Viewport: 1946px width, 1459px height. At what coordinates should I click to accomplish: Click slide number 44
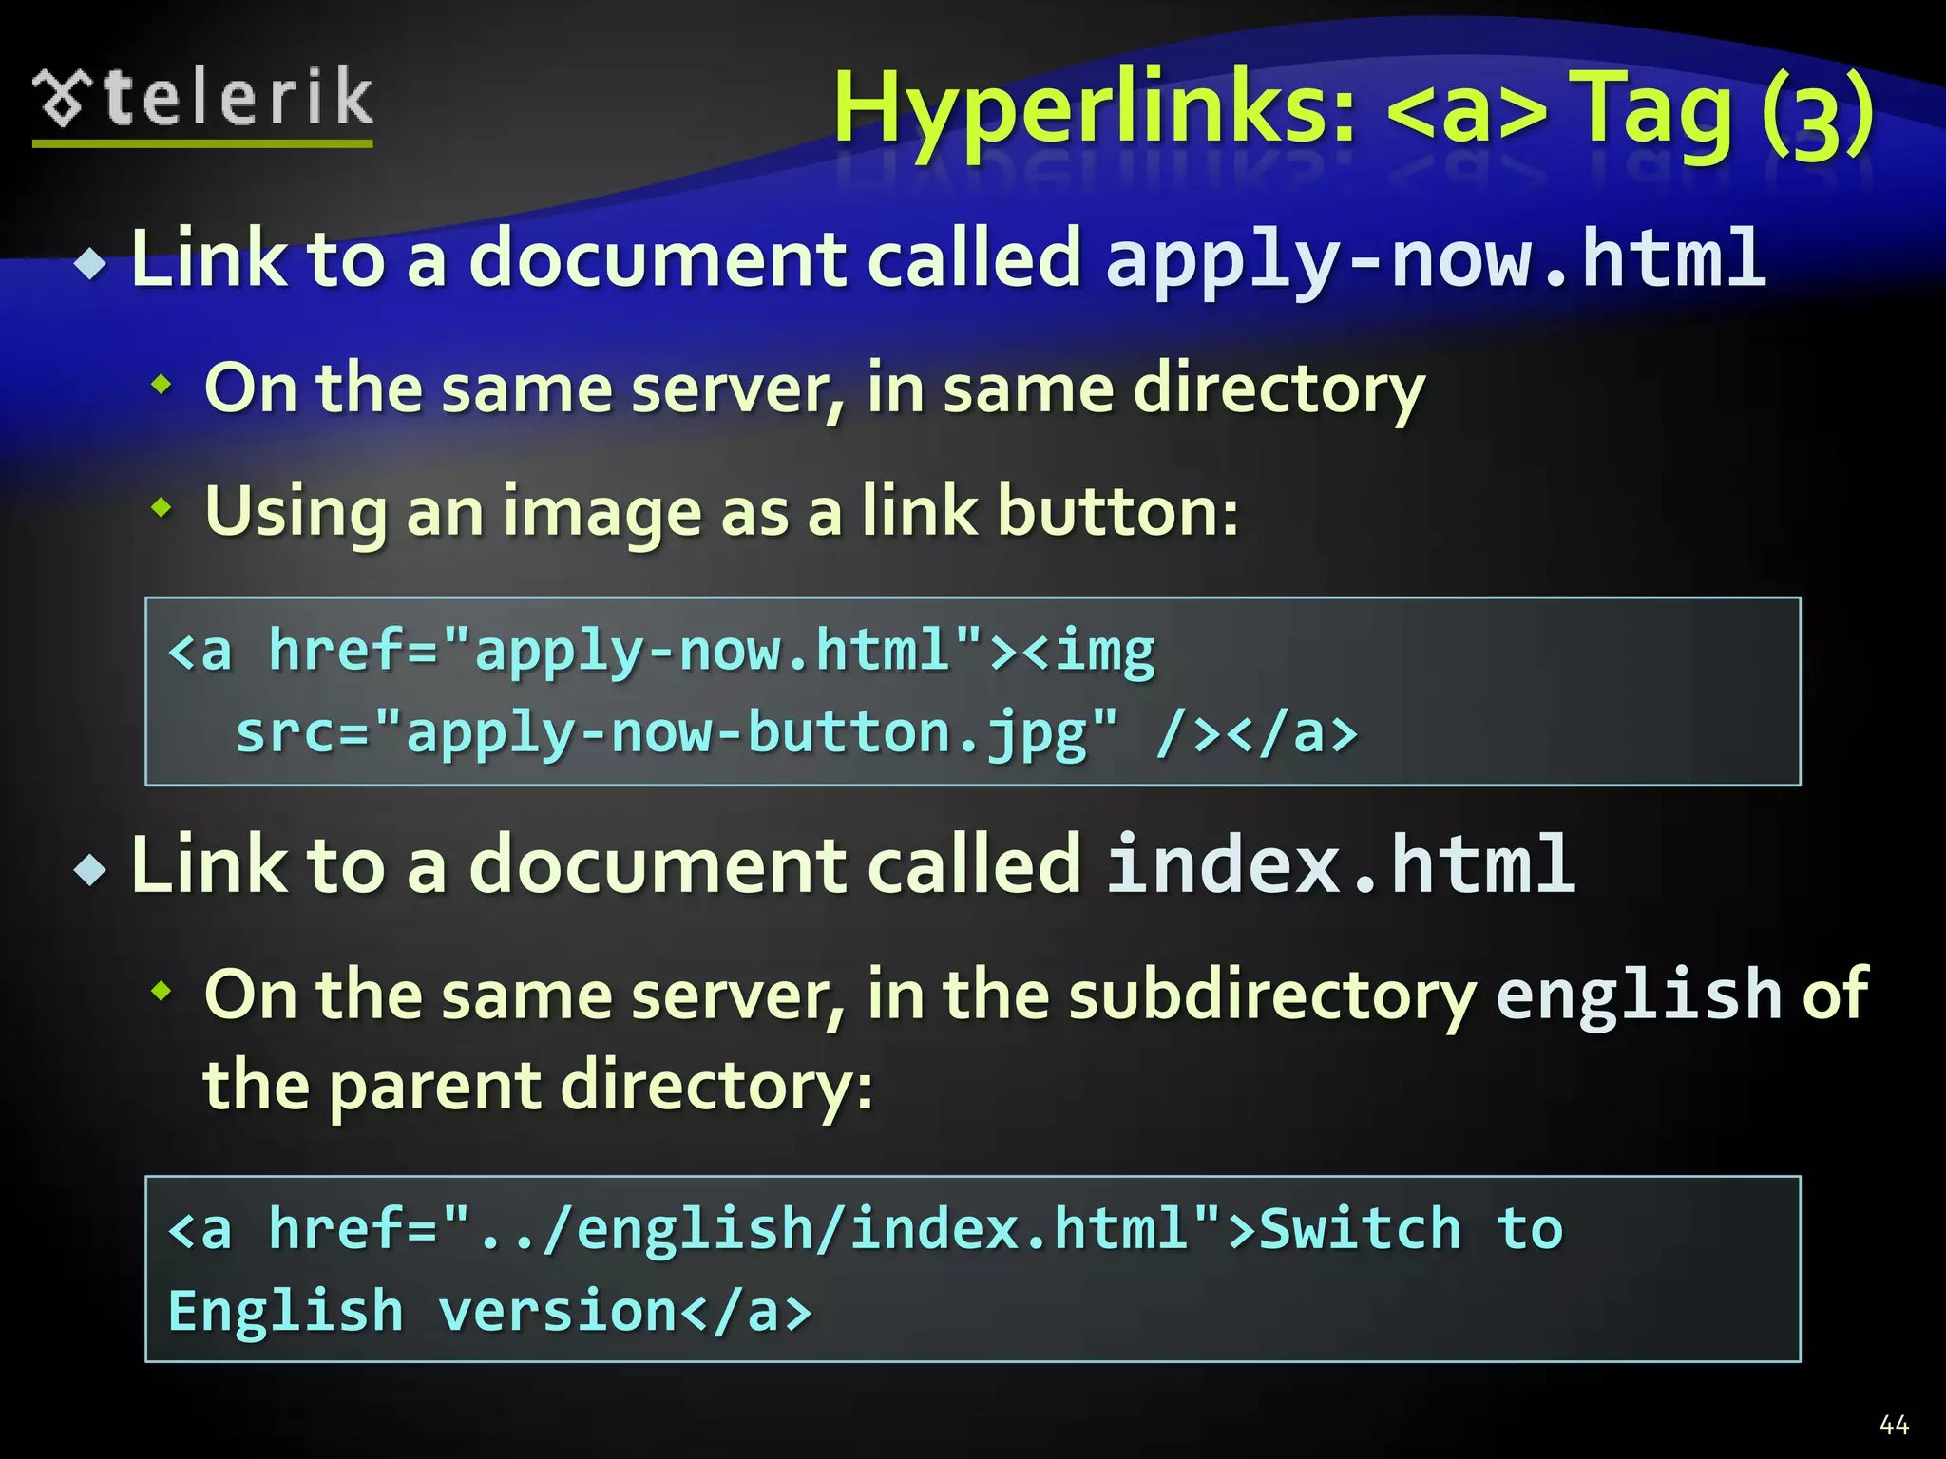[x=1894, y=1425]
